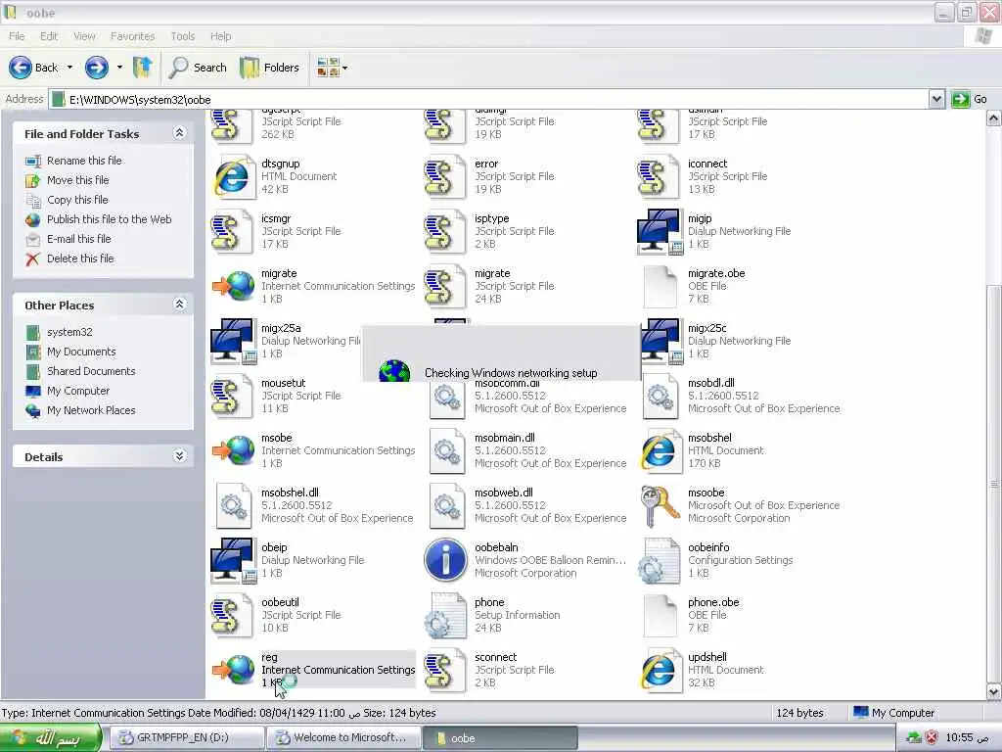This screenshot has width=1002, height=752.
Task: Select reg Internet Communication Settings icon
Action: [233, 670]
